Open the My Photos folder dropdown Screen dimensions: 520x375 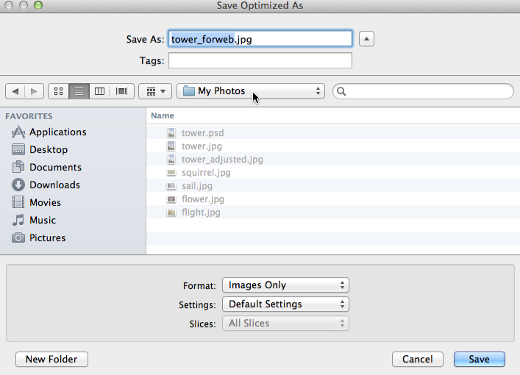[251, 91]
